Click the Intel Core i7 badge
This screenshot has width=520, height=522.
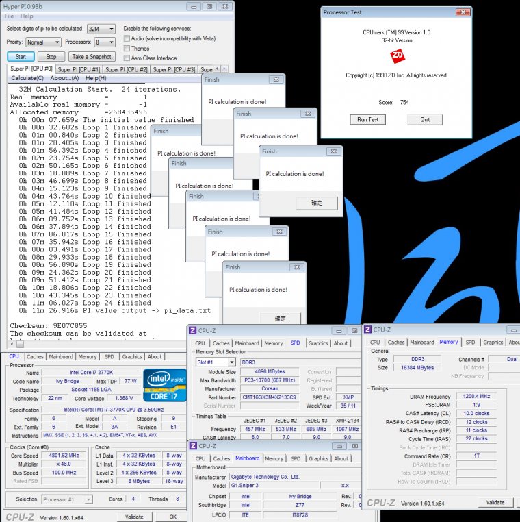(164, 384)
